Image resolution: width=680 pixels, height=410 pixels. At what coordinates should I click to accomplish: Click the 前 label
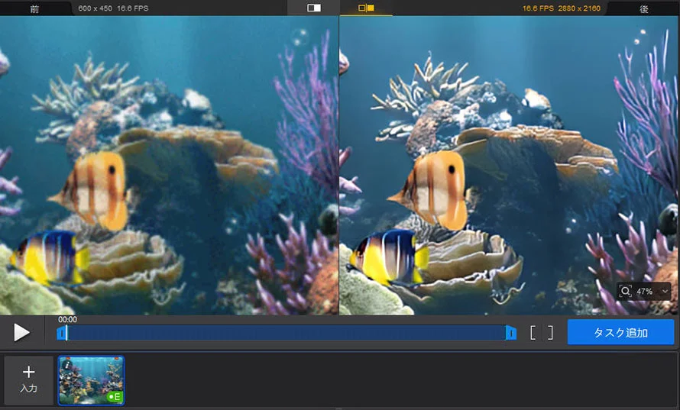point(34,9)
